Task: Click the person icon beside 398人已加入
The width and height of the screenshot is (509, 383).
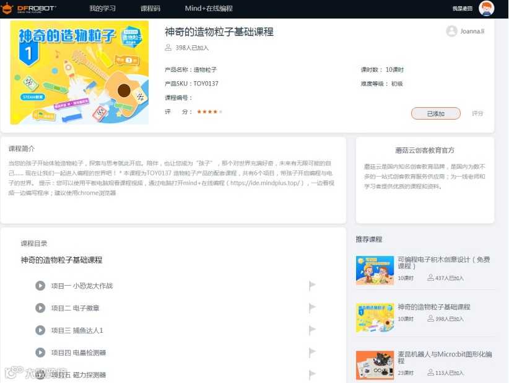Action: coord(168,48)
